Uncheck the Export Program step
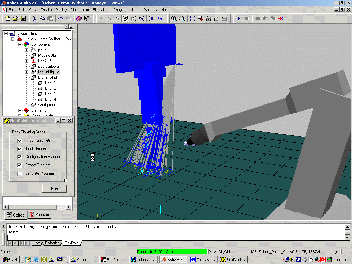352x264 pixels. [x=19, y=165]
